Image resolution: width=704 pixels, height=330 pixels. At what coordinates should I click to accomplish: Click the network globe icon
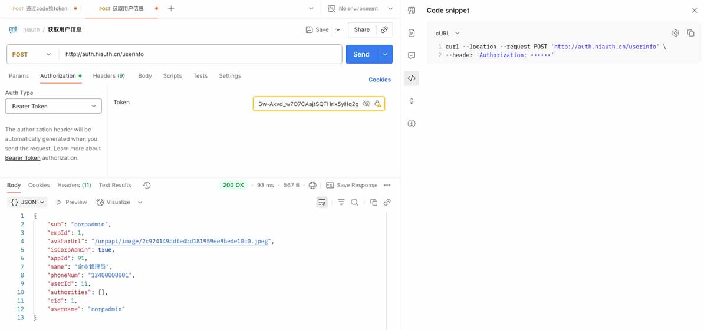click(x=312, y=185)
